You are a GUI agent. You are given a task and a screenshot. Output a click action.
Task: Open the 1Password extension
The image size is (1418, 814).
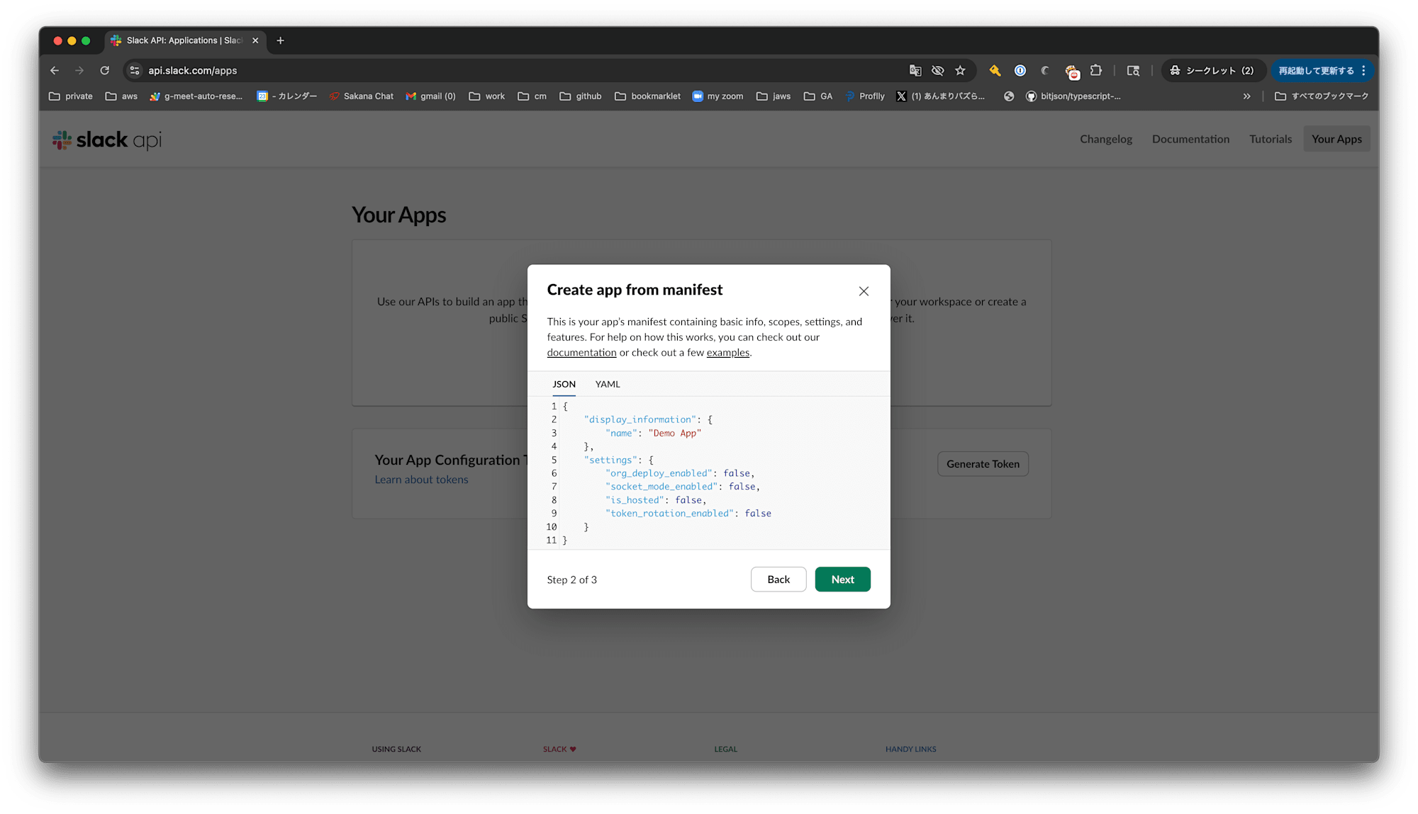click(x=1020, y=70)
